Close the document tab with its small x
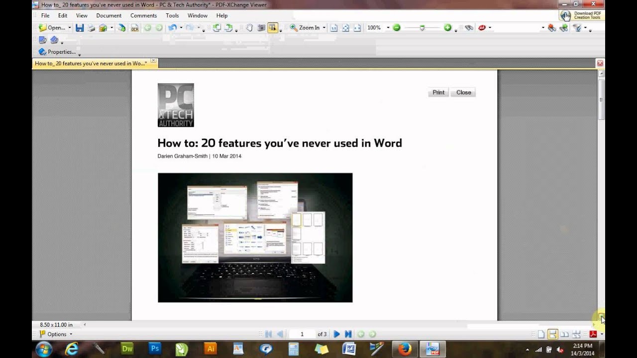Viewport: 637px width, 358px height. point(153,61)
